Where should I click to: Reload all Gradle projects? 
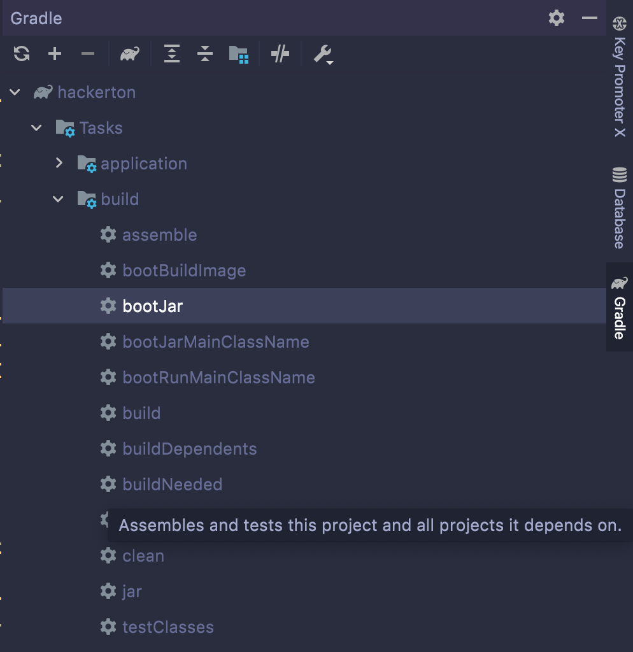[x=22, y=53]
